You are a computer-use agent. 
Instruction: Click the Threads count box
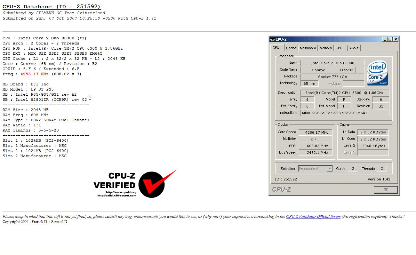(x=381, y=169)
